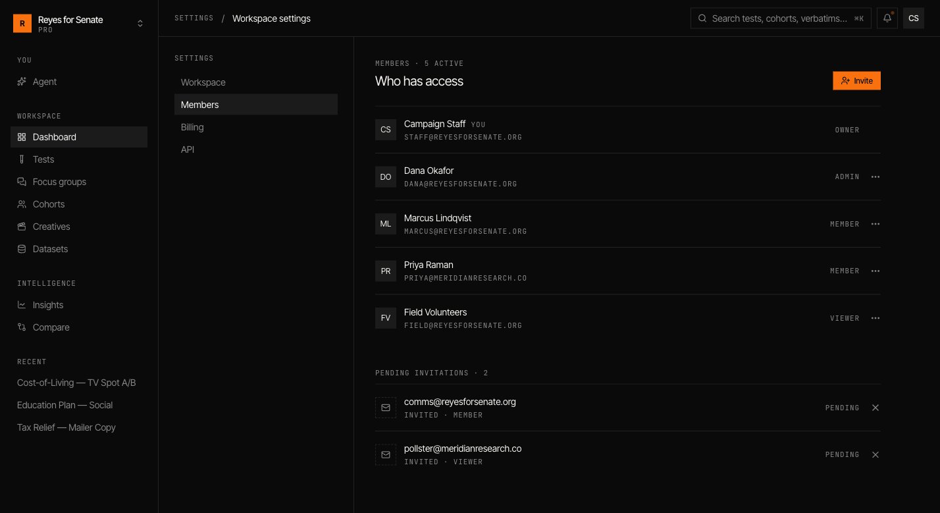Screen dimensions: 940x513
Task: Open the Workspace settings tab
Action: (x=256, y=82)
